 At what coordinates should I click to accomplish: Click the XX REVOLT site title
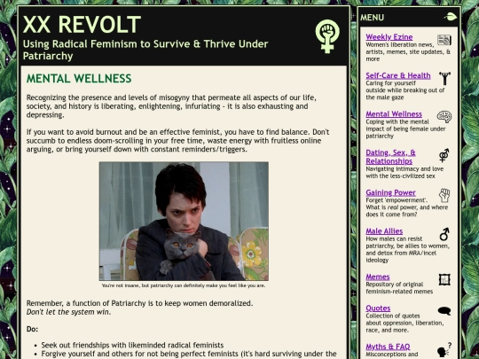[82, 25]
